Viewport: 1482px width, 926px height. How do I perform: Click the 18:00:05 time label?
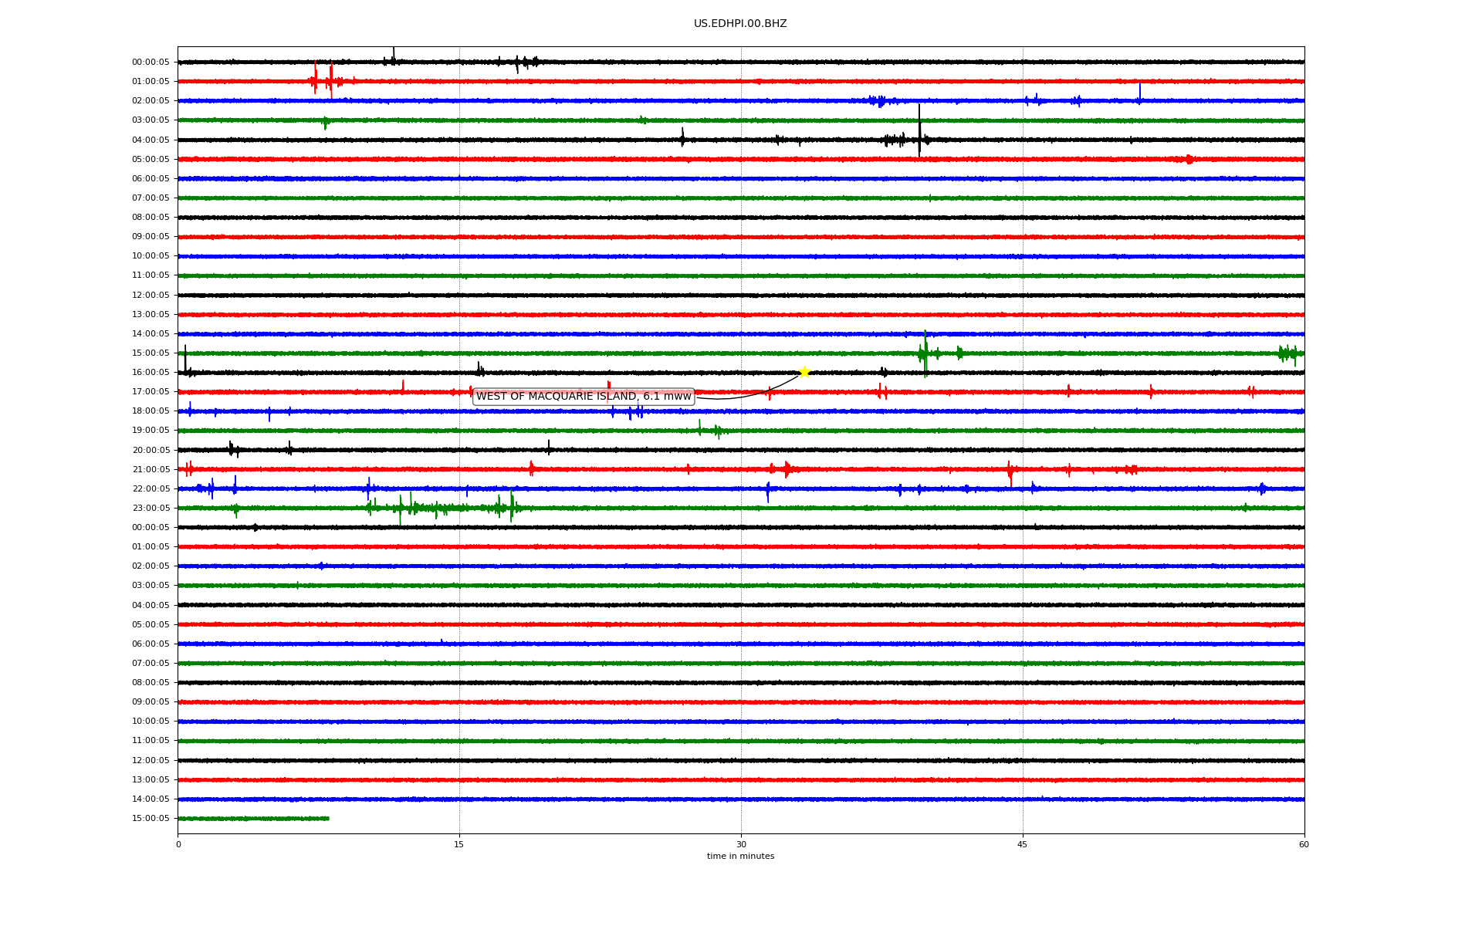pos(151,411)
